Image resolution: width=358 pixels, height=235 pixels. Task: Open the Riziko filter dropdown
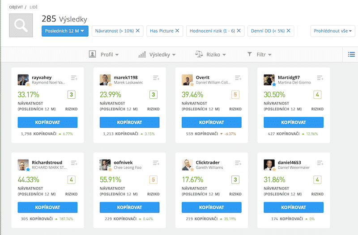click(x=210, y=55)
